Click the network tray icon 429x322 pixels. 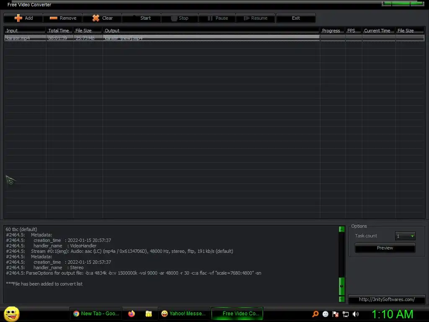click(346, 314)
